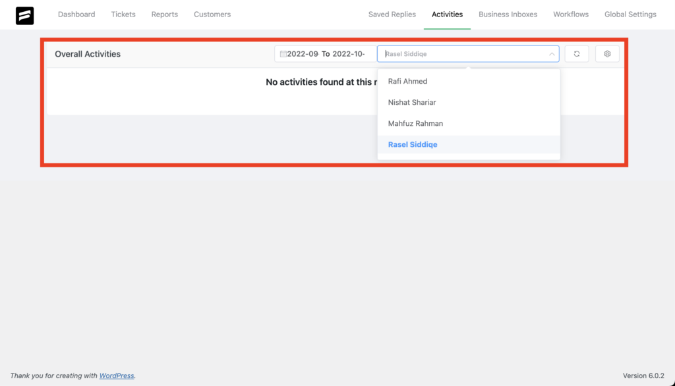Open Business Inboxes tab
675x386 pixels.
point(508,14)
